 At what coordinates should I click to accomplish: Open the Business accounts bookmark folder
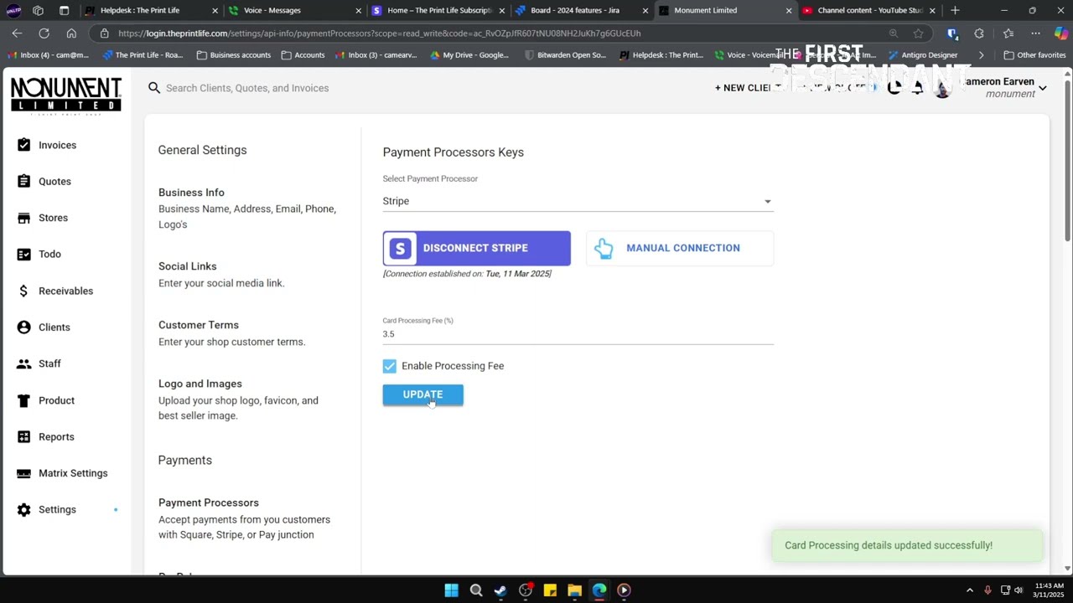[x=234, y=55]
